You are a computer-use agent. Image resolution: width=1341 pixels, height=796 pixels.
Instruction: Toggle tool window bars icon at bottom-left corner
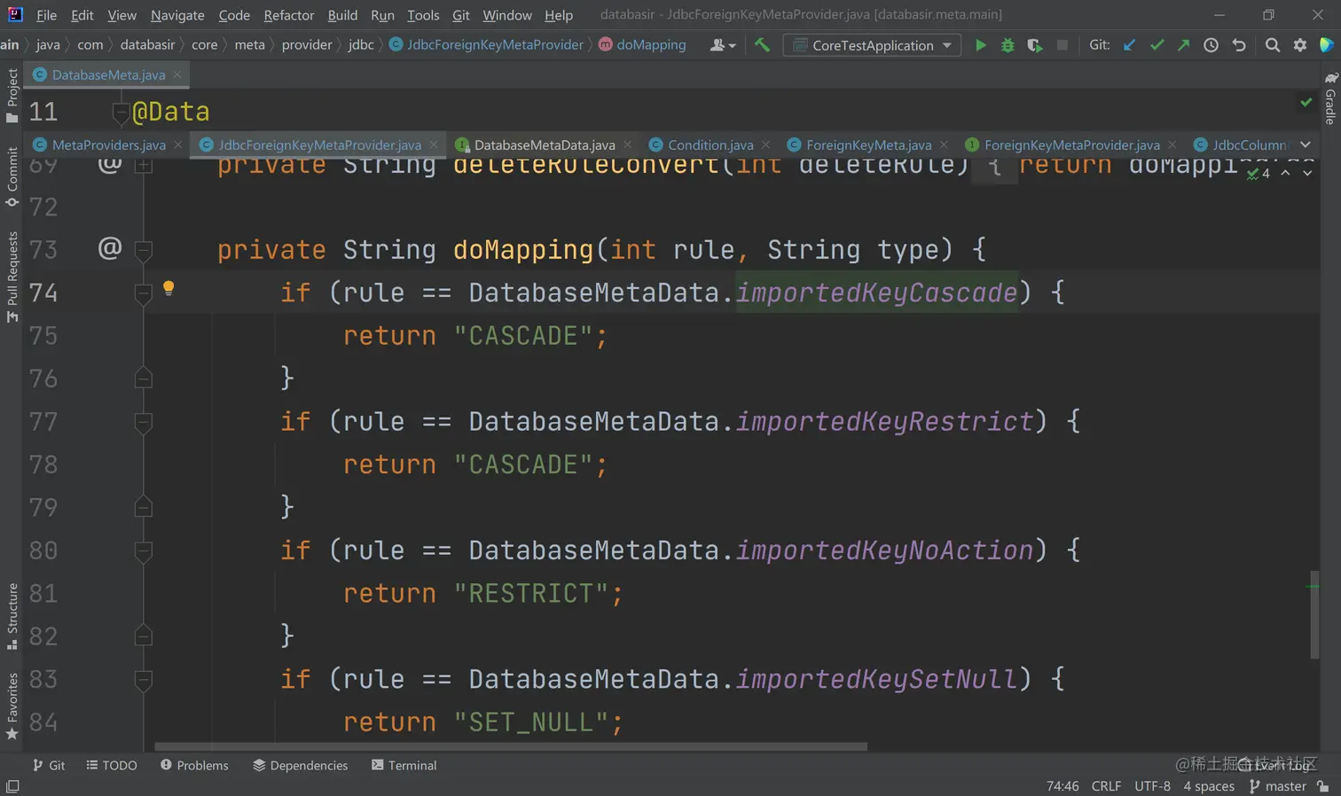point(12,786)
